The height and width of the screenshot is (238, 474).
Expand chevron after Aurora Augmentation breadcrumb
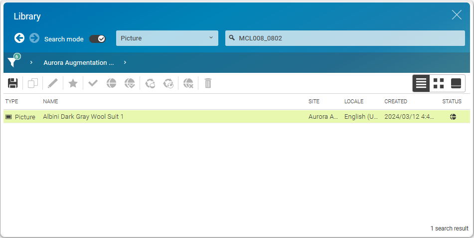(x=125, y=62)
